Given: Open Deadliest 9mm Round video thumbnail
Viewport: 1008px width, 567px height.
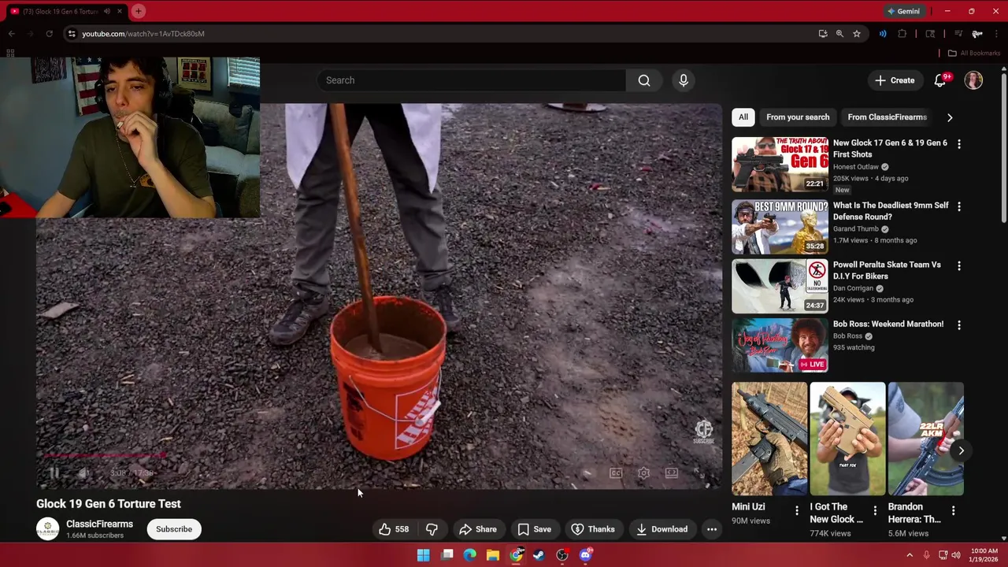Looking at the screenshot, I should click(780, 227).
